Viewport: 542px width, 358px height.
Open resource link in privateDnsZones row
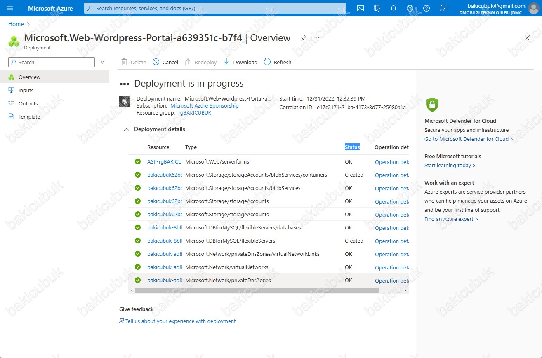click(165, 281)
